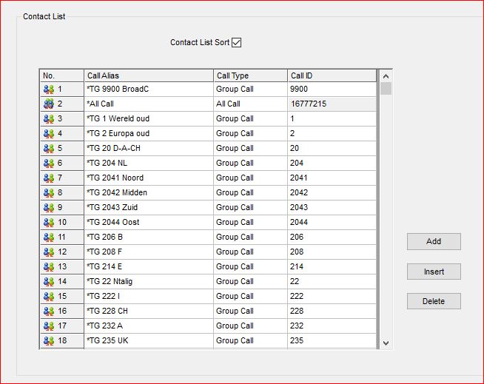Click the group icon in row 12

(x=49, y=252)
